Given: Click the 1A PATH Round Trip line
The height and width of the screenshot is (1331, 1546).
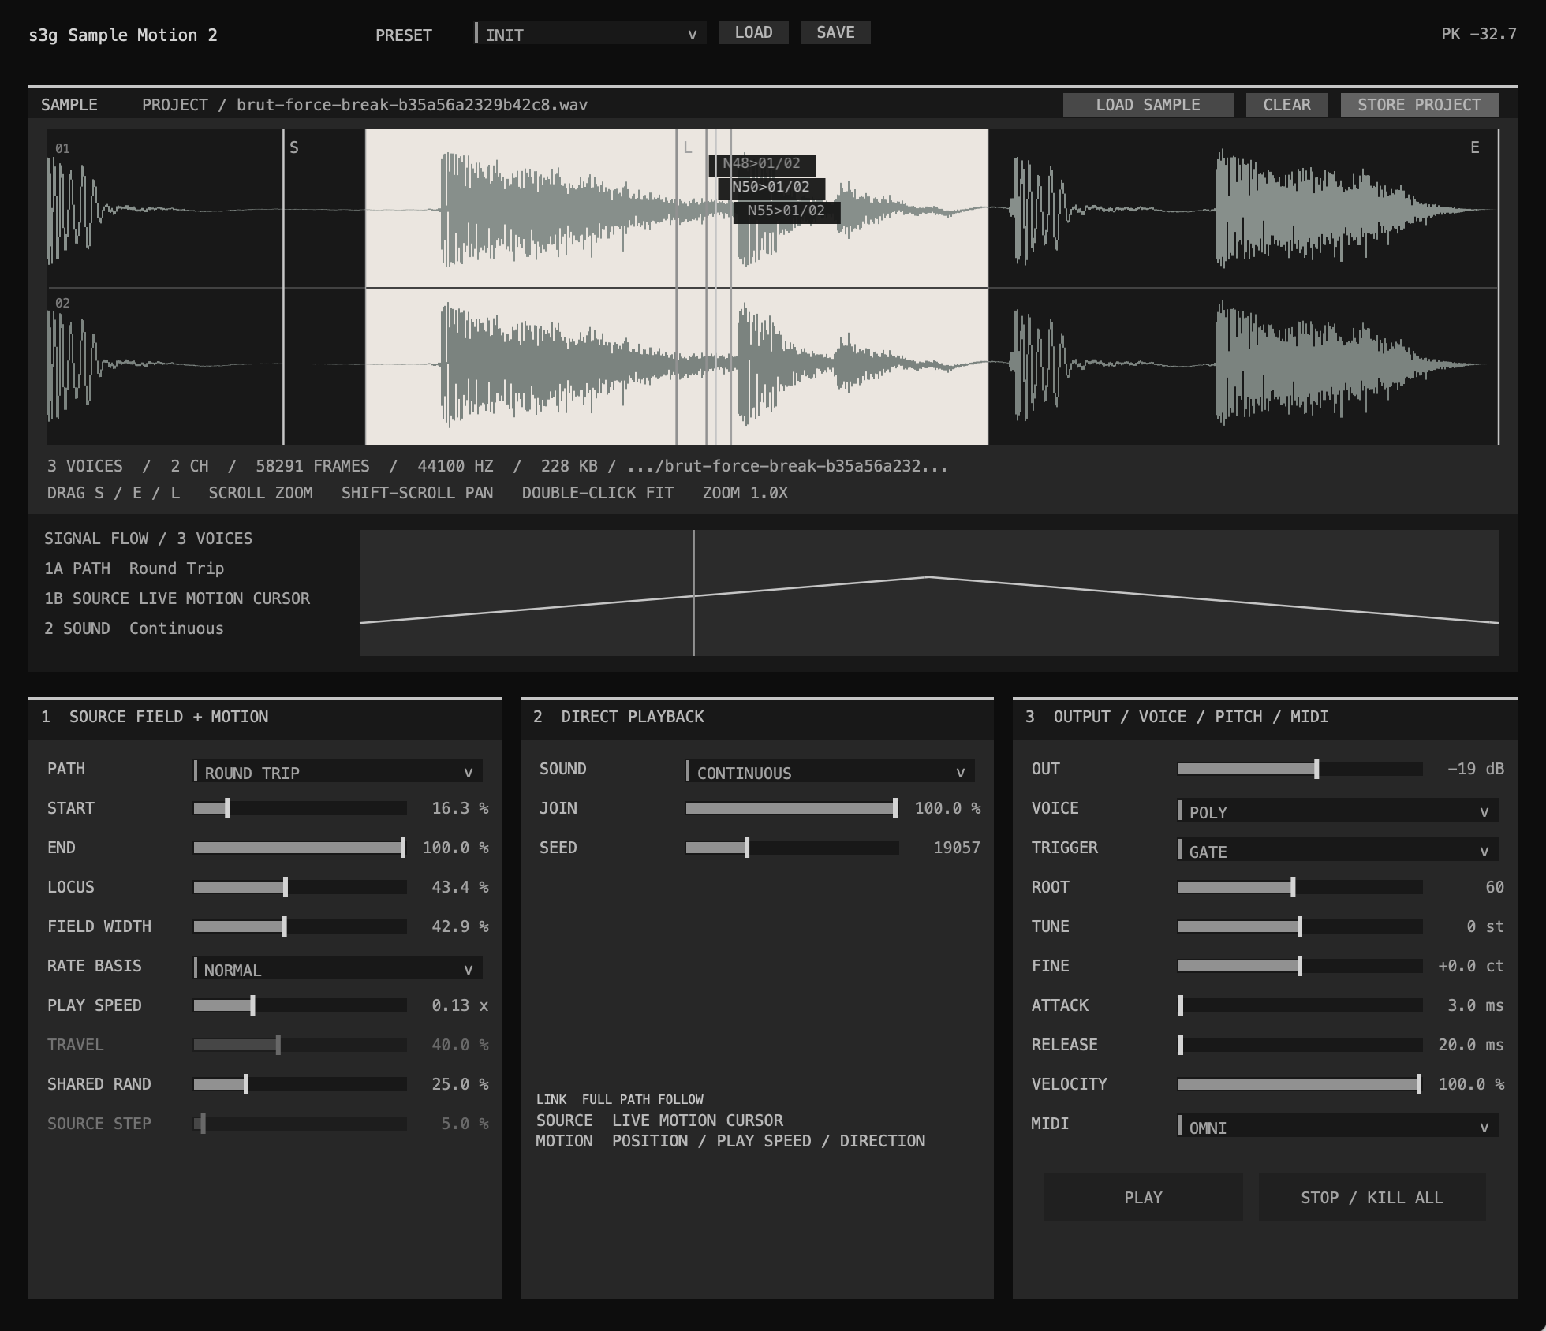Looking at the screenshot, I should (134, 569).
